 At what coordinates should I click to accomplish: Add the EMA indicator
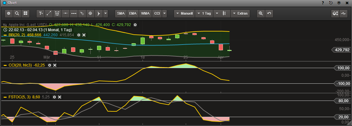[133, 13]
